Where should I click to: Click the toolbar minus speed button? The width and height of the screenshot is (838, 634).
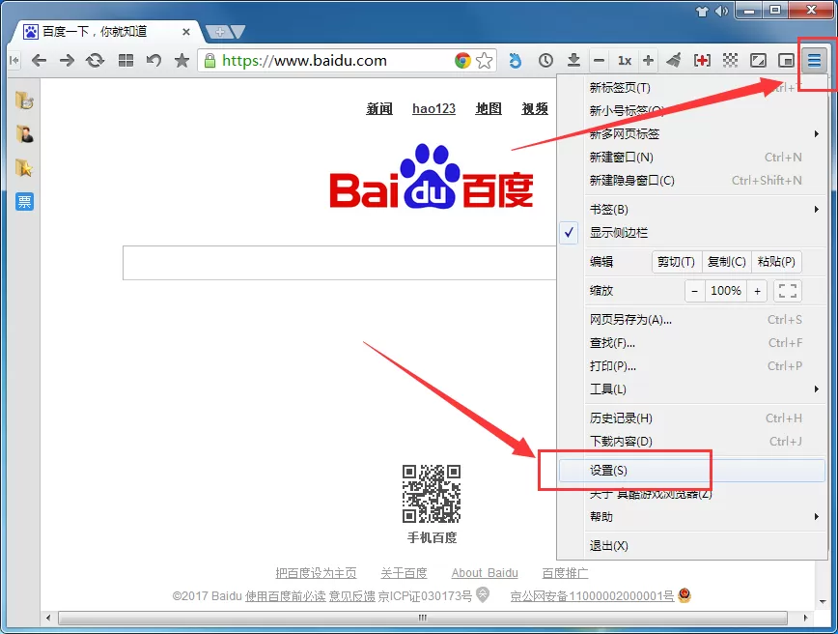[x=600, y=61]
